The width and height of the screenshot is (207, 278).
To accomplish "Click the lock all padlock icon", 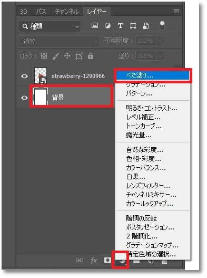I will click(x=91, y=56).
